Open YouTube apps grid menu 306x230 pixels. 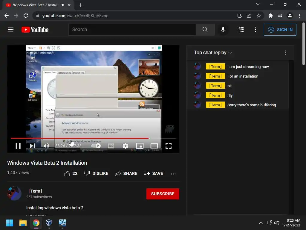point(241,30)
